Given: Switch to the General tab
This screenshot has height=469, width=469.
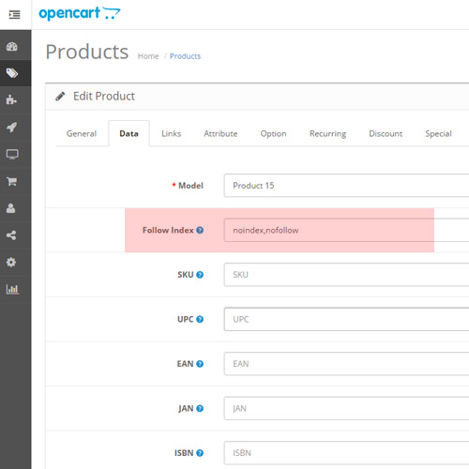Looking at the screenshot, I should click(82, 133).
